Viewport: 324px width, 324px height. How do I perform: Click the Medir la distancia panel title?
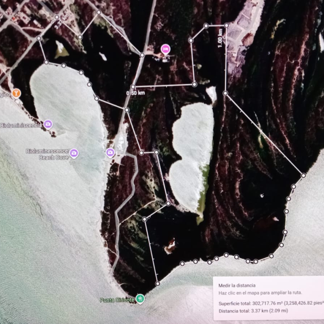[x=237, y=285]
